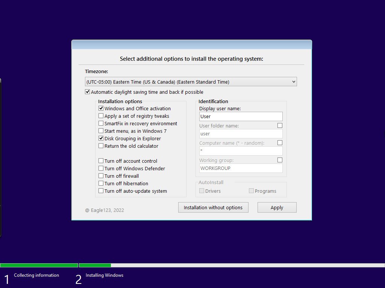Image resolution: width=385 pixels, height=288 pixels.
Task: Check Turn off auto-update system
Action: [x=101, y=191]
